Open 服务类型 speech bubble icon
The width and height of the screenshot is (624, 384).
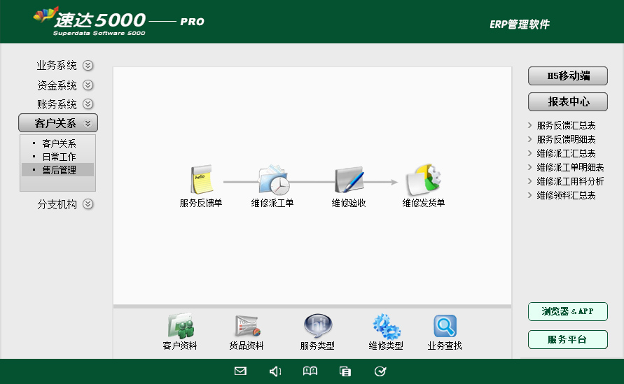(317, 326)
